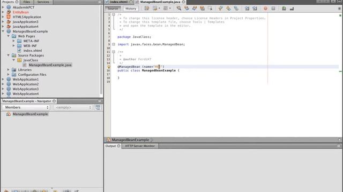Viewport: 343px width, 192px height.
Task: Click ManagedBeanExample in editor breadcrumb bar
Action: [x=130, y=140]
